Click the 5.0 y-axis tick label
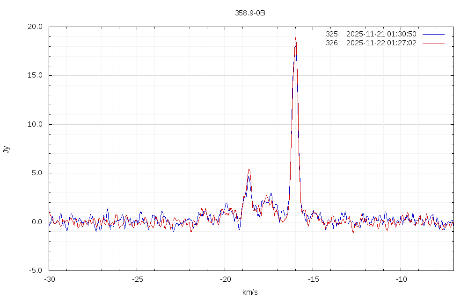Screen dimensions: 468x299 (x=37, y=173)
